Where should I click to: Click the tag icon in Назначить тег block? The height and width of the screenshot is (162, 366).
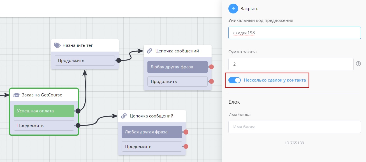(x=57, y=45)
